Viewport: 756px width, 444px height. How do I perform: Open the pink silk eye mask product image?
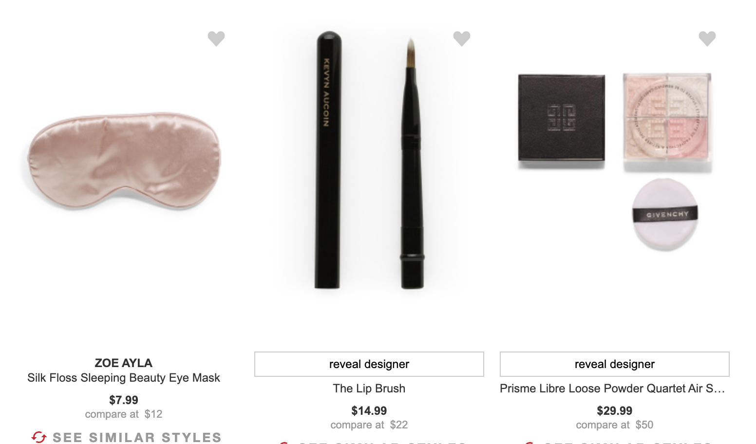[124, 161]
